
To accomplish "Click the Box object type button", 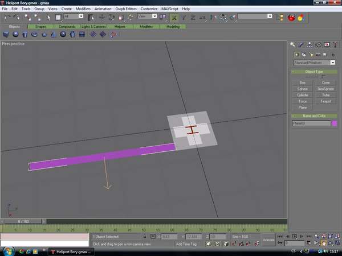I will click(303, 82).
